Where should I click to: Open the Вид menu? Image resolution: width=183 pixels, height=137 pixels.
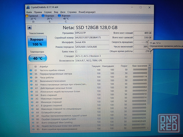click(x=56, y=12)
